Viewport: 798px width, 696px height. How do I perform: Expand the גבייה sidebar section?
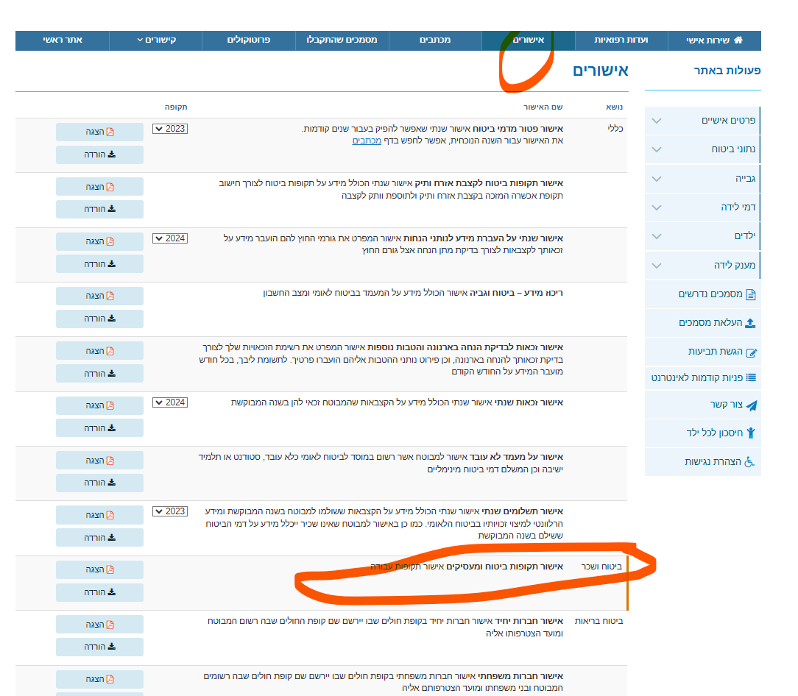(703, 179)
